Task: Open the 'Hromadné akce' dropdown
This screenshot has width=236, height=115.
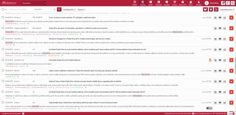Action: 227,10
